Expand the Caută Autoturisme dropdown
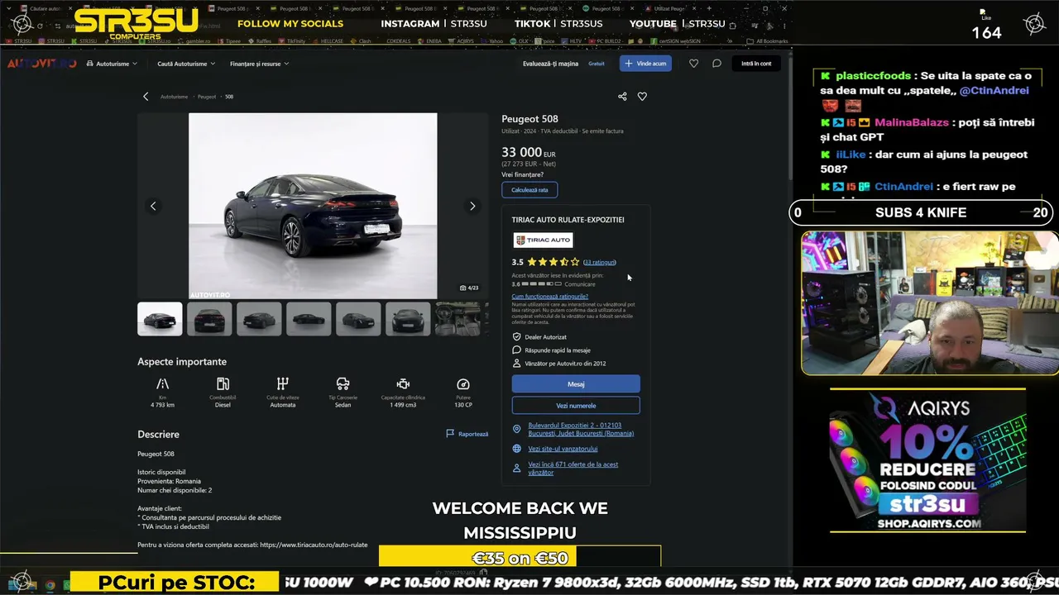This screenshot has width=1059, height=595. pyautogui.click(x=186, y=64)
